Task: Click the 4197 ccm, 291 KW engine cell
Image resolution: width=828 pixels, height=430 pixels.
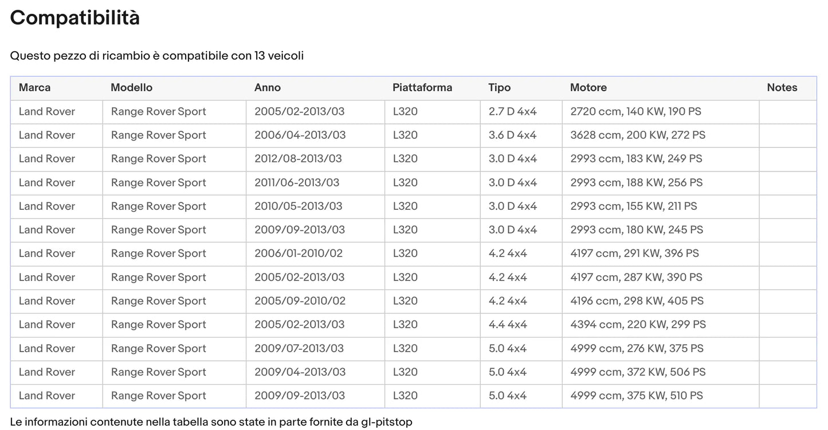Action: tap(634, 253)
